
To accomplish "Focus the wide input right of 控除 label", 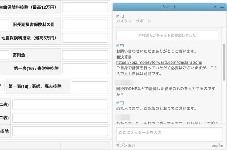I will tap(60, 131).
